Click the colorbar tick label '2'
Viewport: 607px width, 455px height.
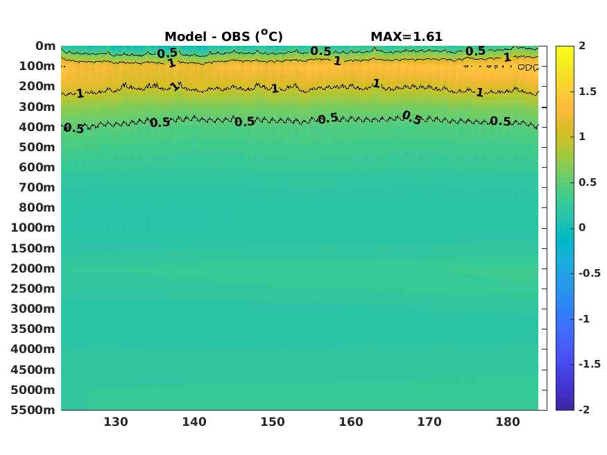tap(582, 46)
